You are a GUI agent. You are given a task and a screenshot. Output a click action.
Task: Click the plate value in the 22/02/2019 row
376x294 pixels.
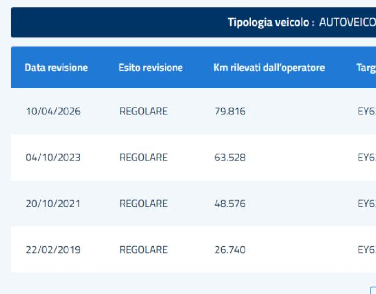[x=367, y=250]
